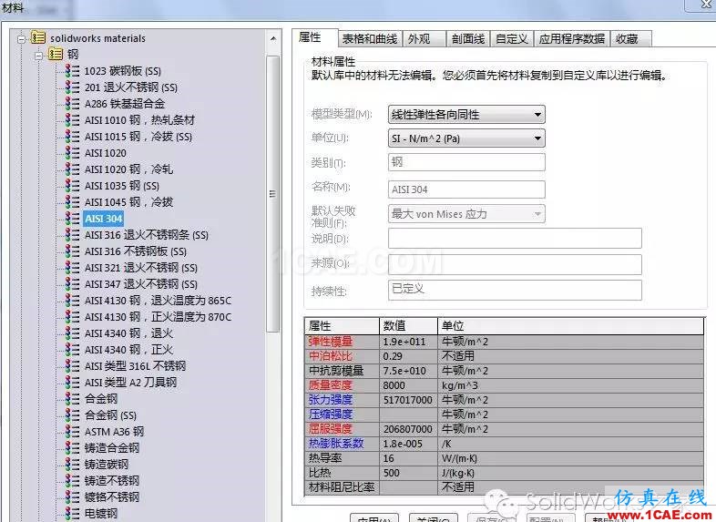
Task: Click the 中抗剪模量 property row
Action: tap(504, 371)
